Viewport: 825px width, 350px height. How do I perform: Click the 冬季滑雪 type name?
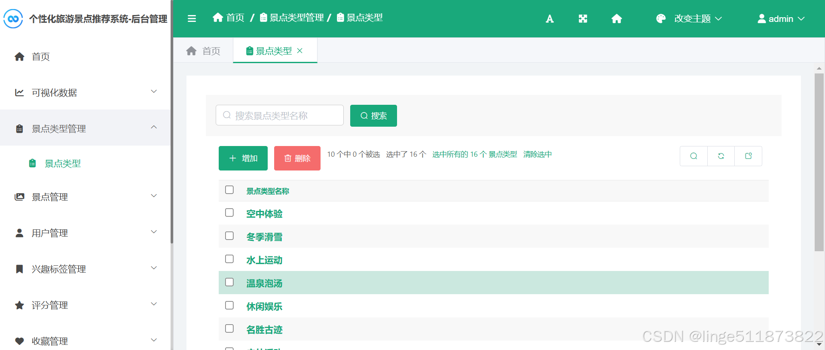click(264, 237)
